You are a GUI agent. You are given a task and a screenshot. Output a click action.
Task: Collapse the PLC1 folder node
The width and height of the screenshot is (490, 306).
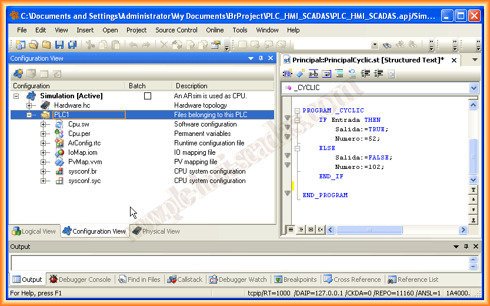[29, 115]
